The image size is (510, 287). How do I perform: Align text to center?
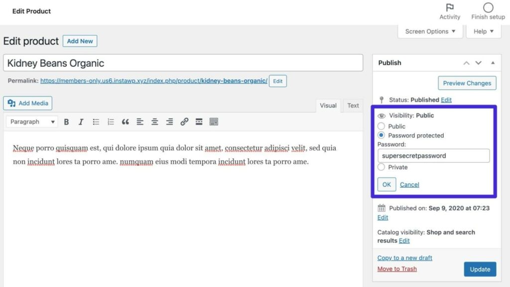point(155,122)
